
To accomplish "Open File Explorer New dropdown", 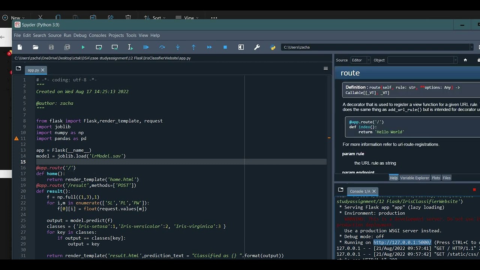I will tap(13, 18).
